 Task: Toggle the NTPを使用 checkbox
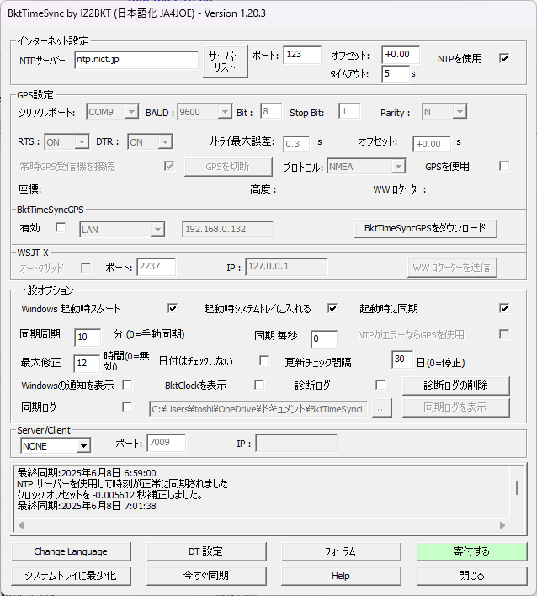(504, 59)
